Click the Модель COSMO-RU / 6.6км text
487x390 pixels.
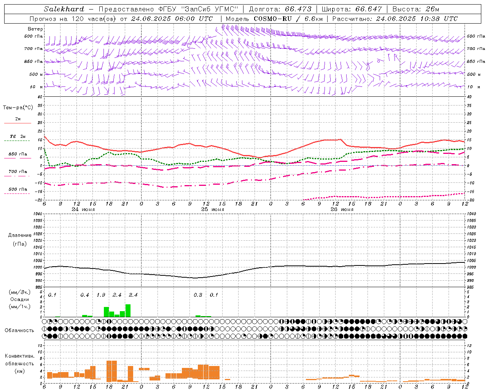point(274,19)
